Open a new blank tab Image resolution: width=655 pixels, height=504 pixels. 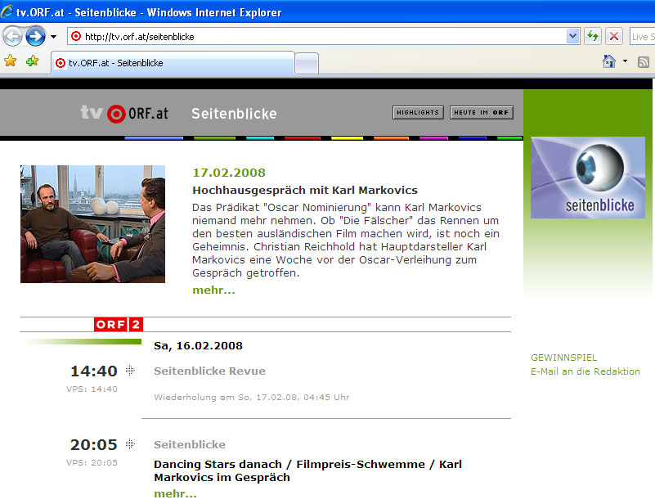click(x=307, y=63)
